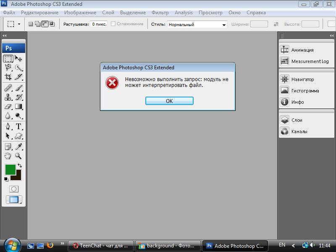Open the tool preset picker arrow

pos(19,24)
